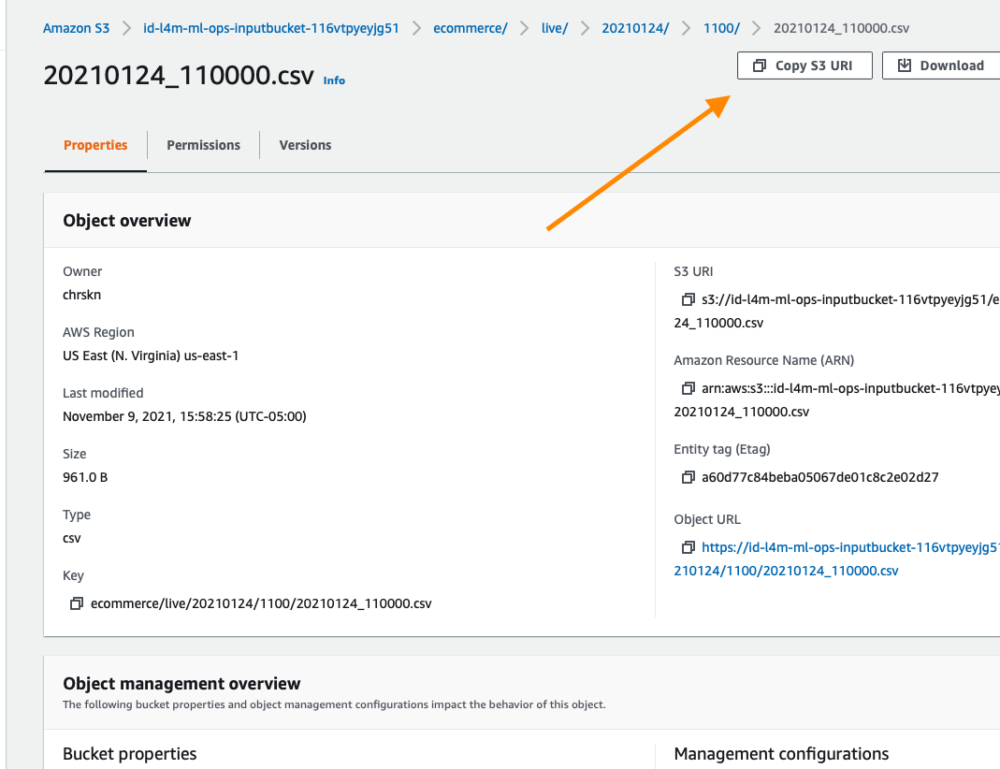Image resolution: width=1000 pixels, height=769 pixels.
Task: Navigate to 1100/ folder breadcrumb
Action: tap(721, 28)
